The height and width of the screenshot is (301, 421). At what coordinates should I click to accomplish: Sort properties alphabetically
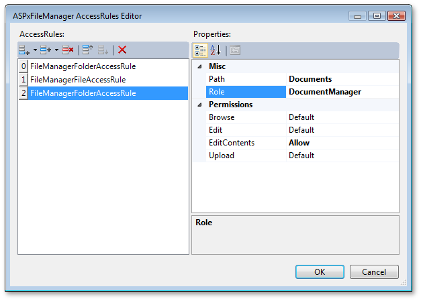tap(216, 50)
